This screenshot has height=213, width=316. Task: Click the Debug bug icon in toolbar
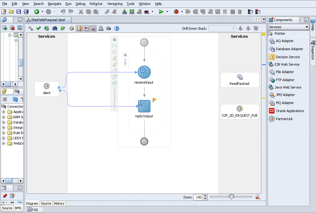pyautogui.click(x=176, y=12)
